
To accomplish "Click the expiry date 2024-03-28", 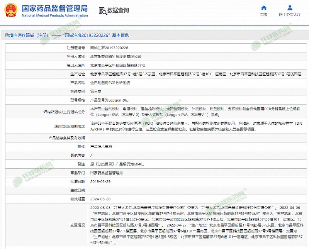I will pyautogui.click(x=100, y=199).
